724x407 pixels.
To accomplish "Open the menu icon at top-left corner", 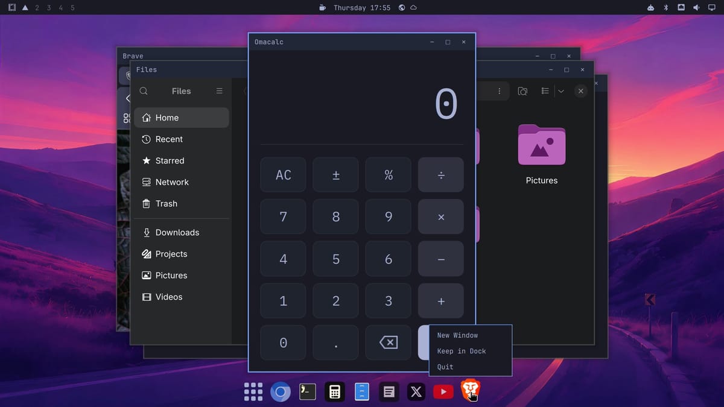I will point(11,8).
